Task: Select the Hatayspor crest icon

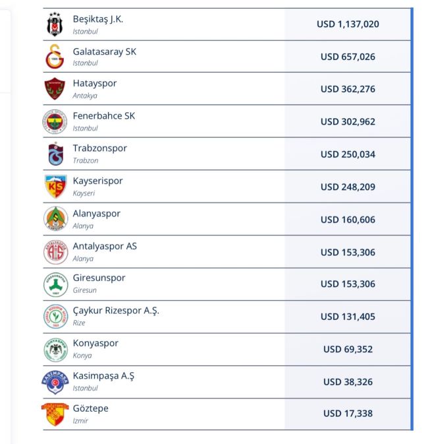Action: click(x=55, y=88)
